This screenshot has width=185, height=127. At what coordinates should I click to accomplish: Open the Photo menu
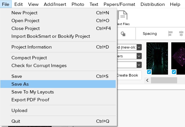tap(78, 4)
